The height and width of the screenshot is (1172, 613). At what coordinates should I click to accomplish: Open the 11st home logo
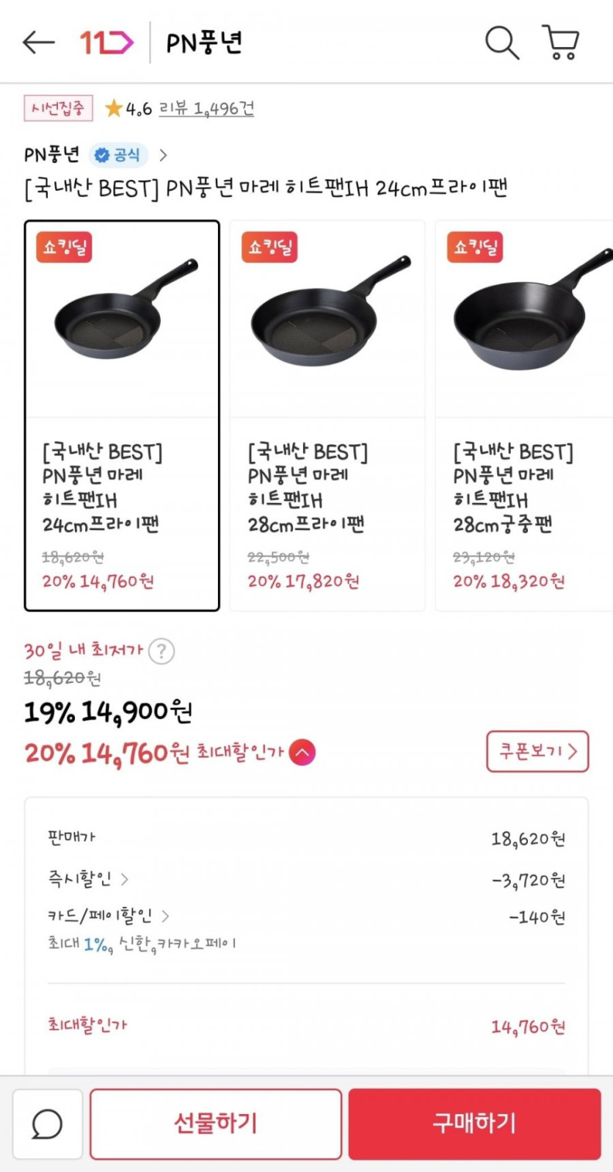[106, 43]
